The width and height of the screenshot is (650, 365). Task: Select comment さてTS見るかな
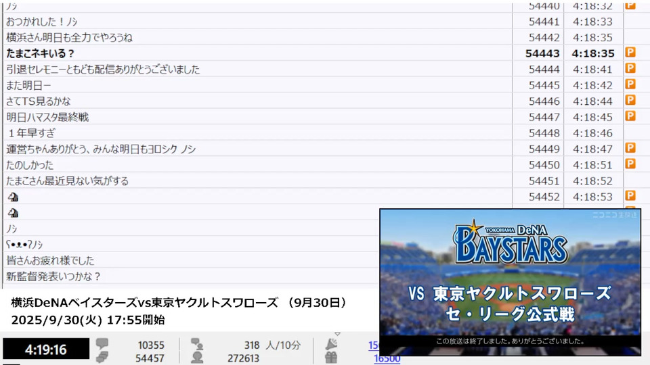[x=38, y=101]
